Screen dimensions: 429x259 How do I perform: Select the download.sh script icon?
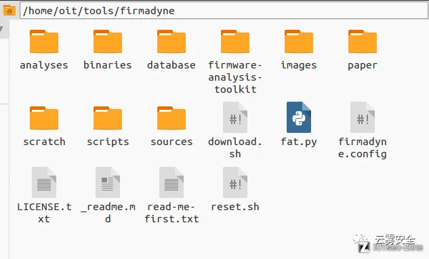[x=235, y=117]
